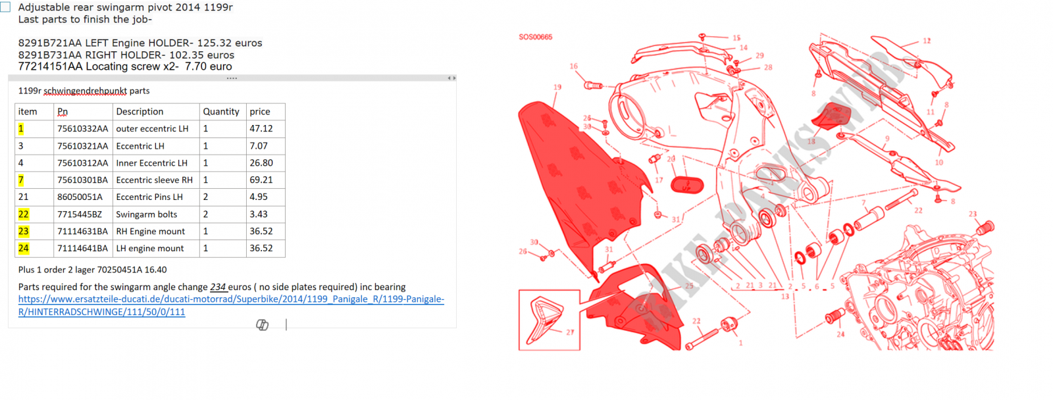The width and height of the screenshot is (1053, 400).
Task: Click part number 75610301BA in the table
Action: coord(82,180)
